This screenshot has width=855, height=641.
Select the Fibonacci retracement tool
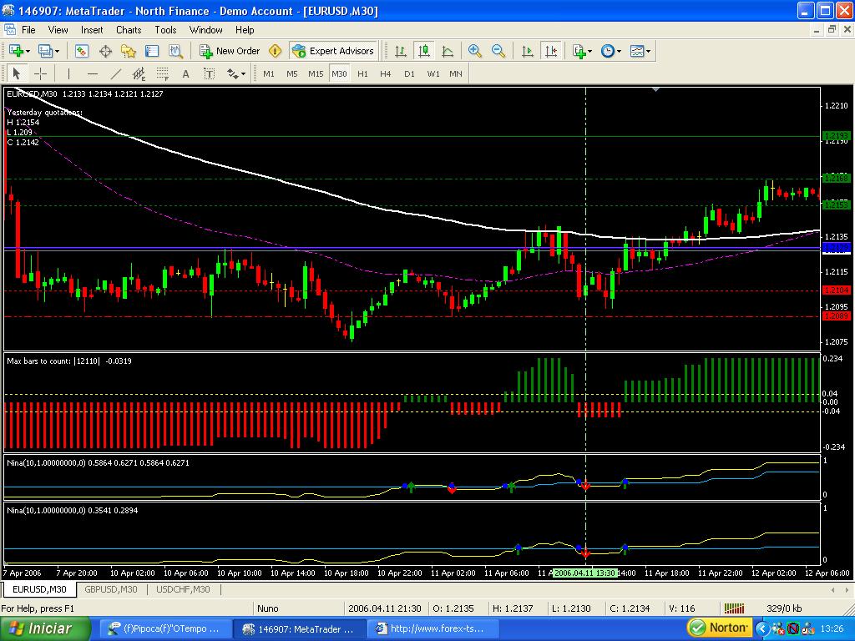point(163,73)
